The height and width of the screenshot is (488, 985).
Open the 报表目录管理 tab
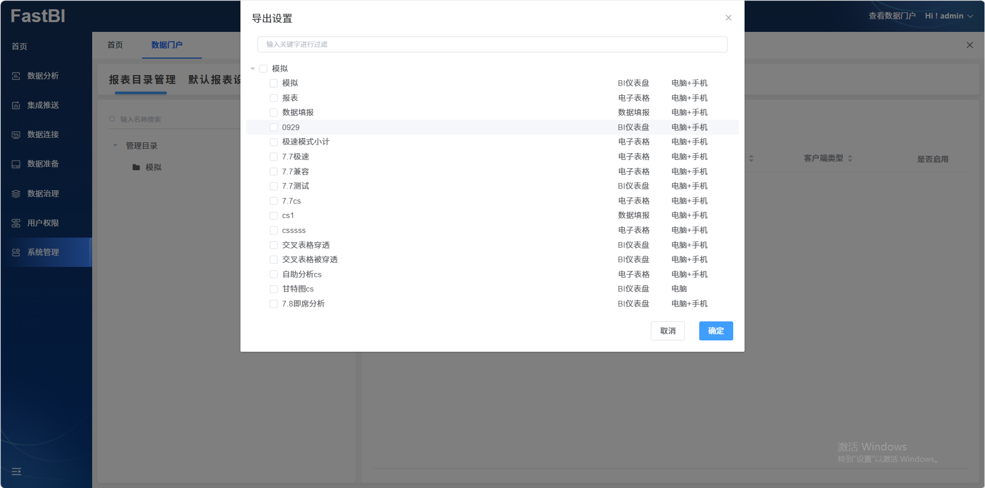pyautogui.click(x=142, y=80)
